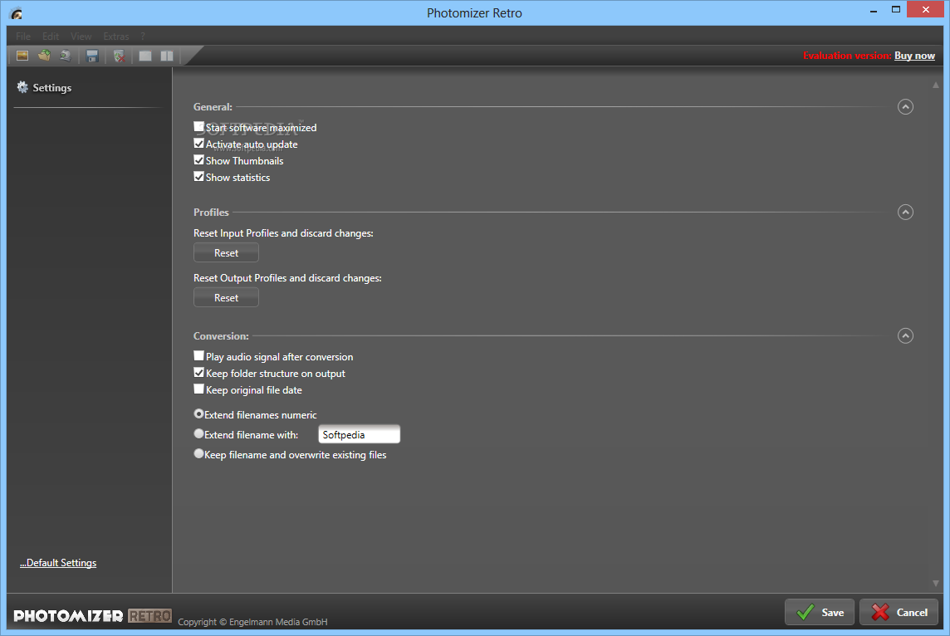Enable Keep original file date

[x=198, y=389]
